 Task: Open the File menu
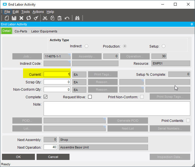tap(7, 12)
